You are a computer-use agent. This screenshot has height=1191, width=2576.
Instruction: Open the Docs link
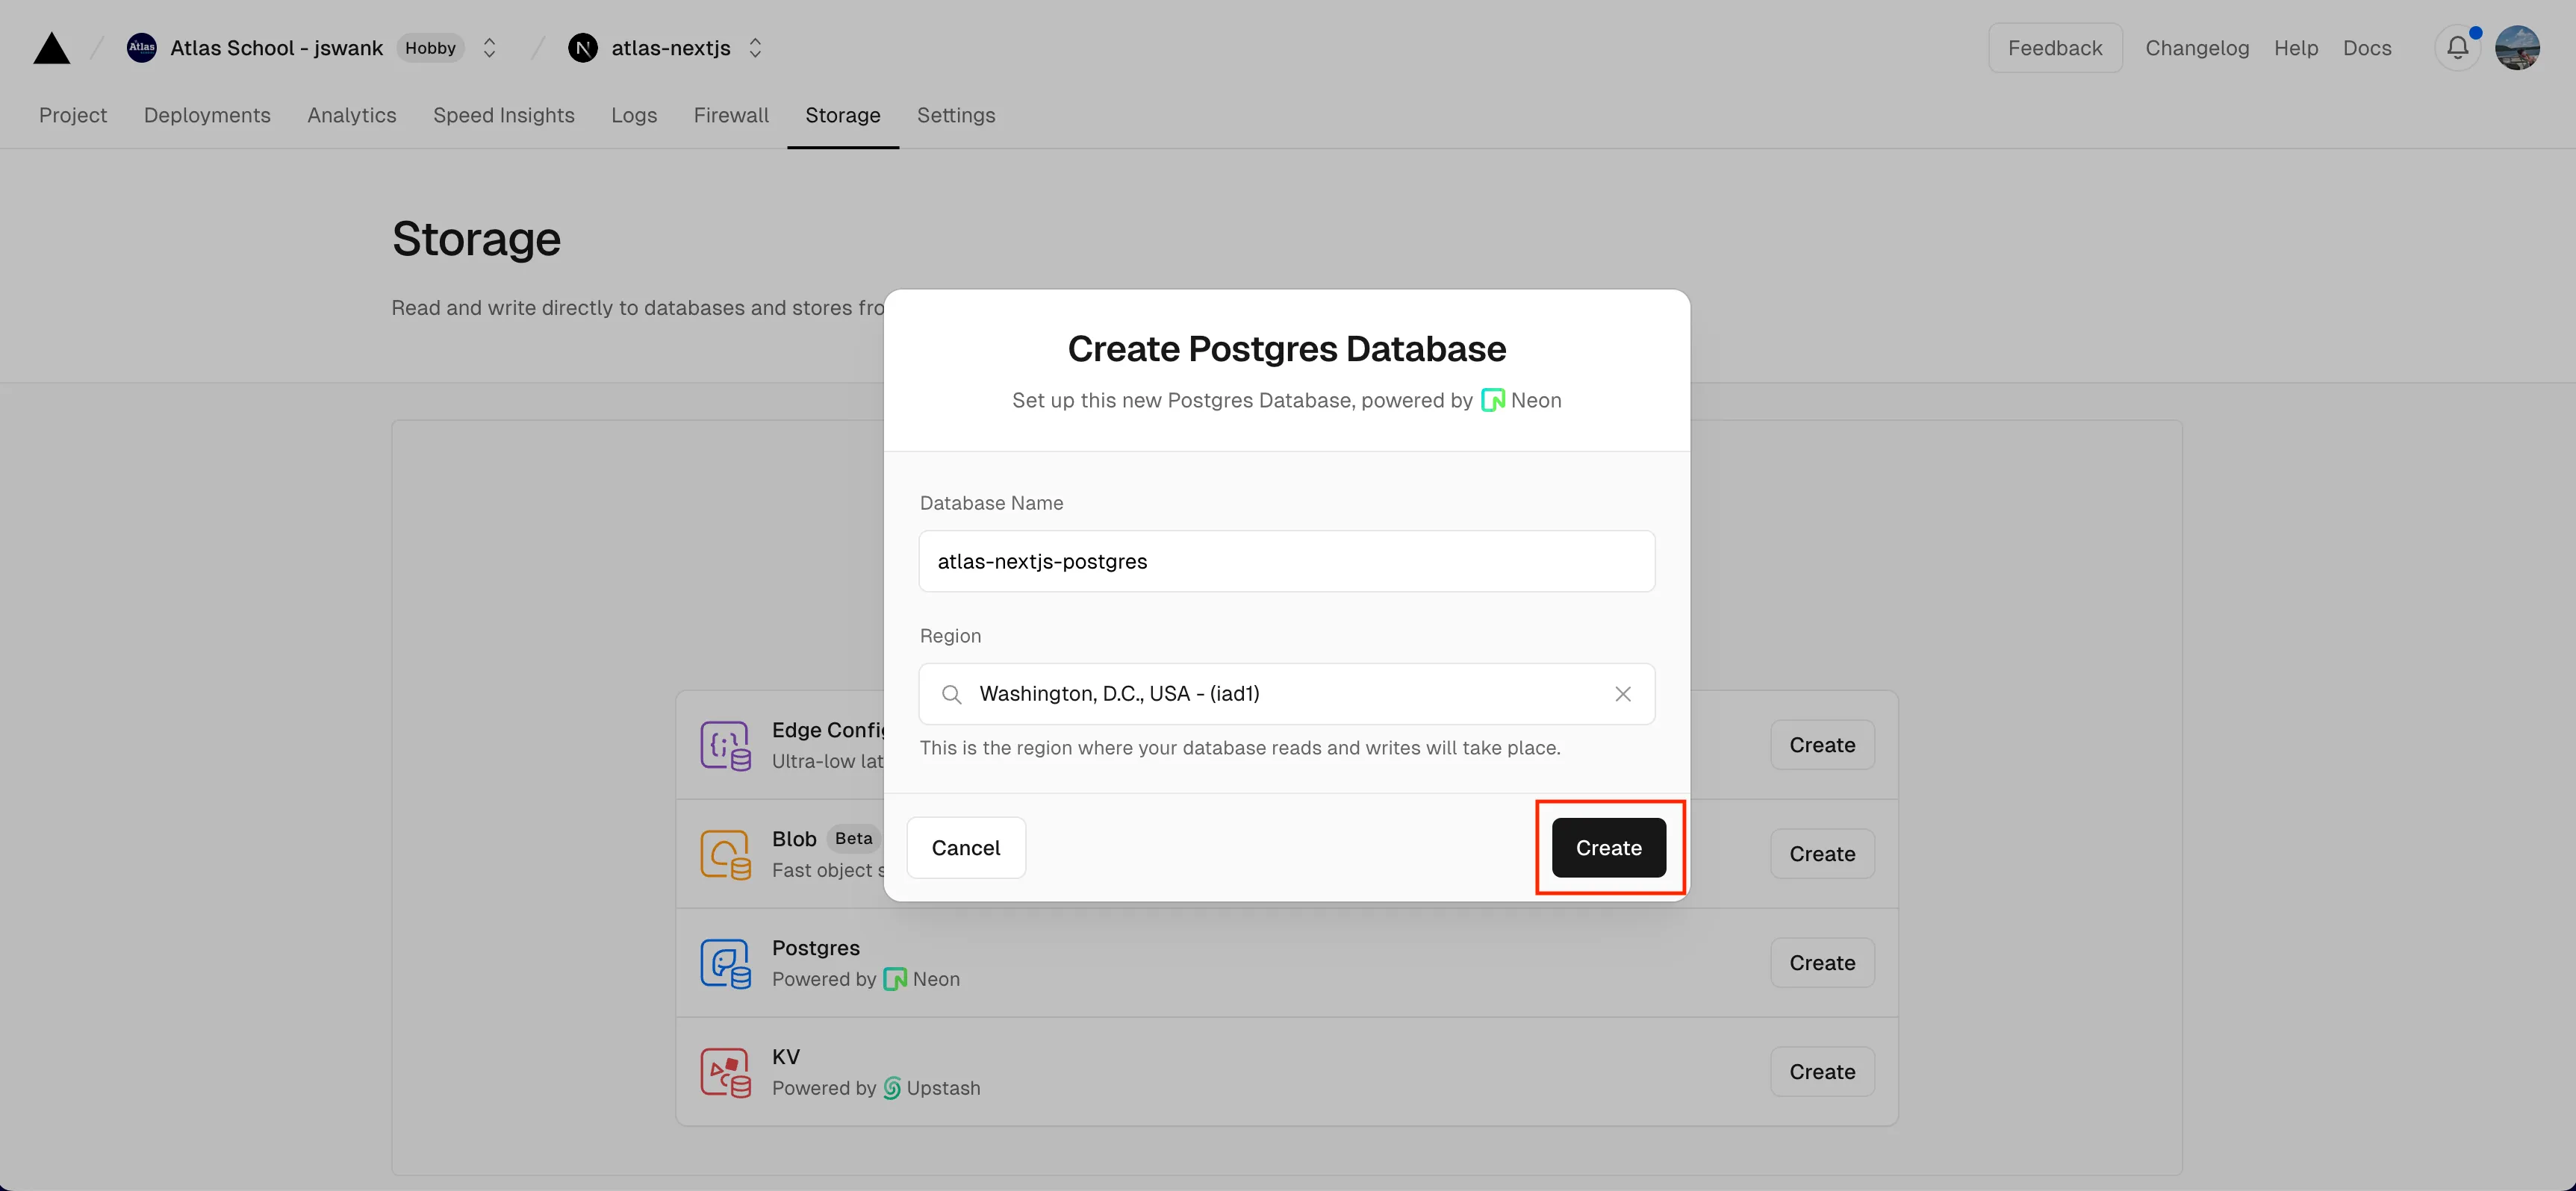pos(2367,48)
